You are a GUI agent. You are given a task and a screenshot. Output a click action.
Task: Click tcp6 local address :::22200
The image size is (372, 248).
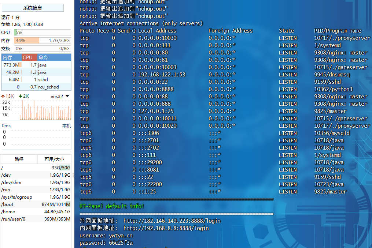[150, 184]
